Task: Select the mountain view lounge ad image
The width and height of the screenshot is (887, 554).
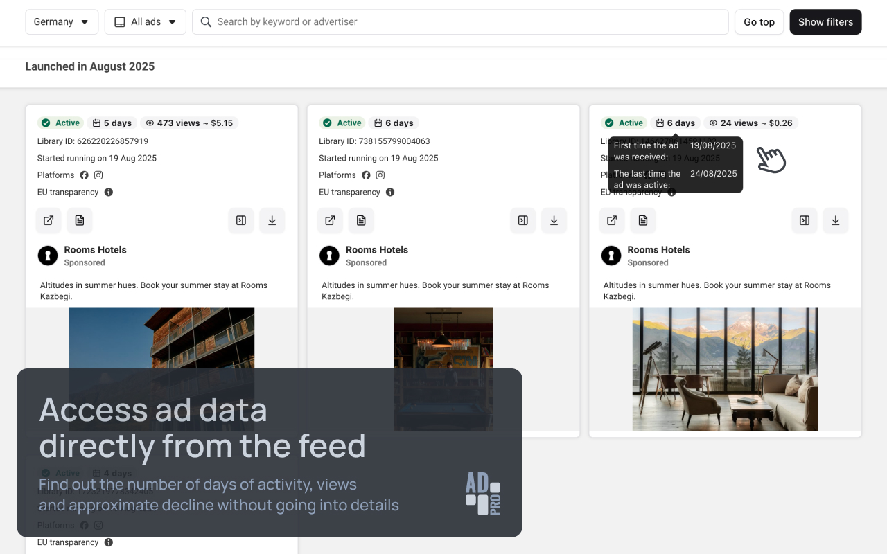Action: coord(725,369)
